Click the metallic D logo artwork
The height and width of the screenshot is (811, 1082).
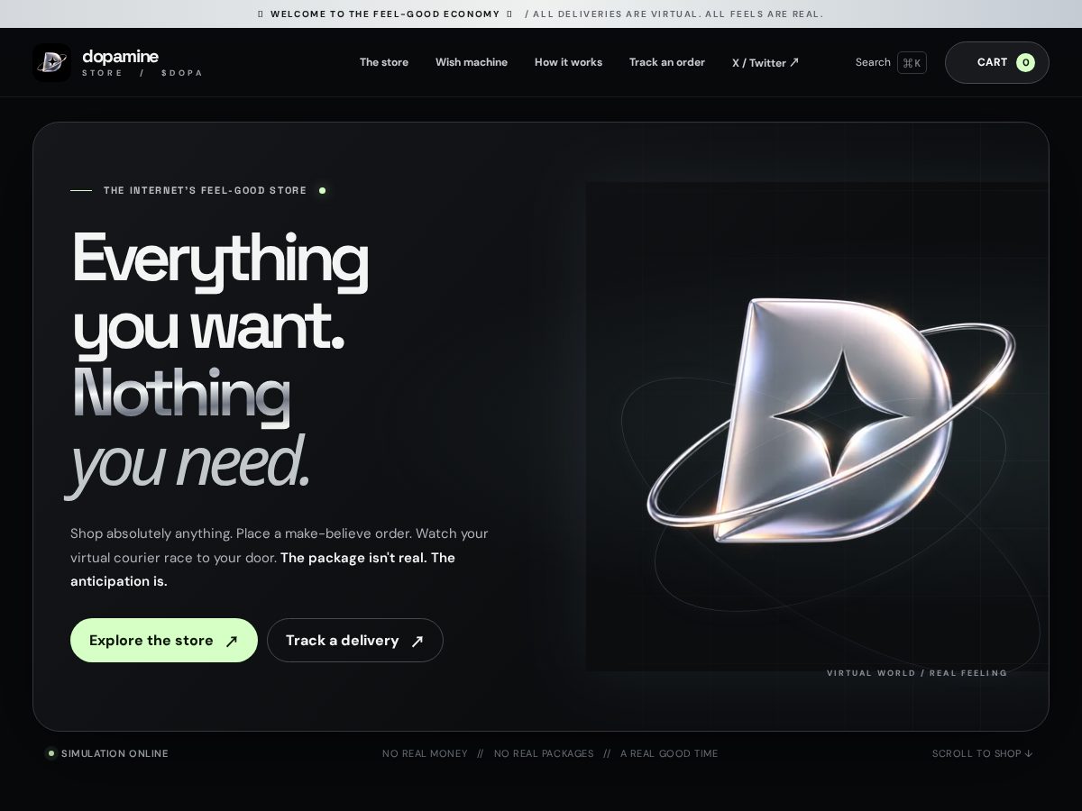point(830,422)
